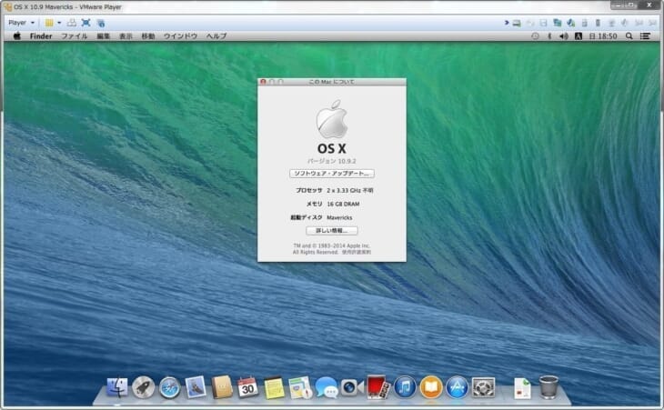Open iBooks orange icon in Dock
This screenshot has width=664, height=410.
[x=431, y=387]
